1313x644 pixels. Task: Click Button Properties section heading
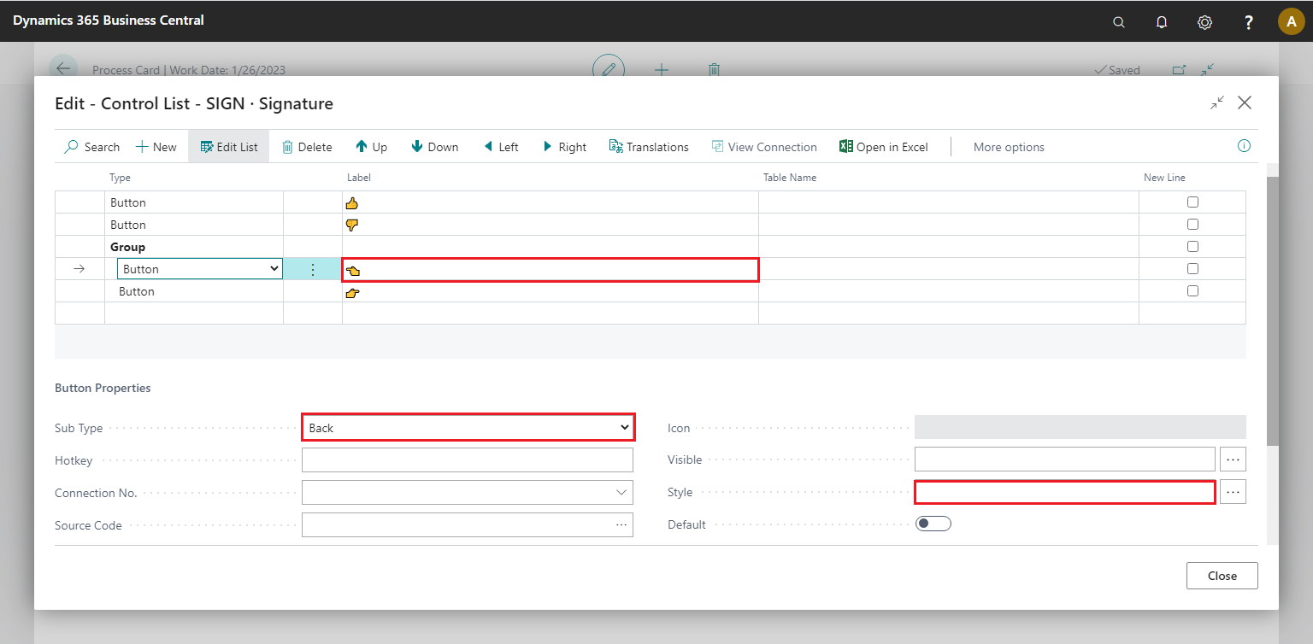click(x=103, y=388)
